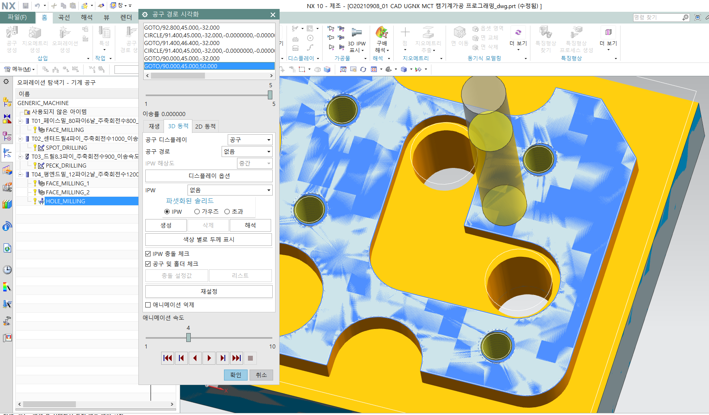Select the PECK_DRILLING operation

[x=66, y=166]
